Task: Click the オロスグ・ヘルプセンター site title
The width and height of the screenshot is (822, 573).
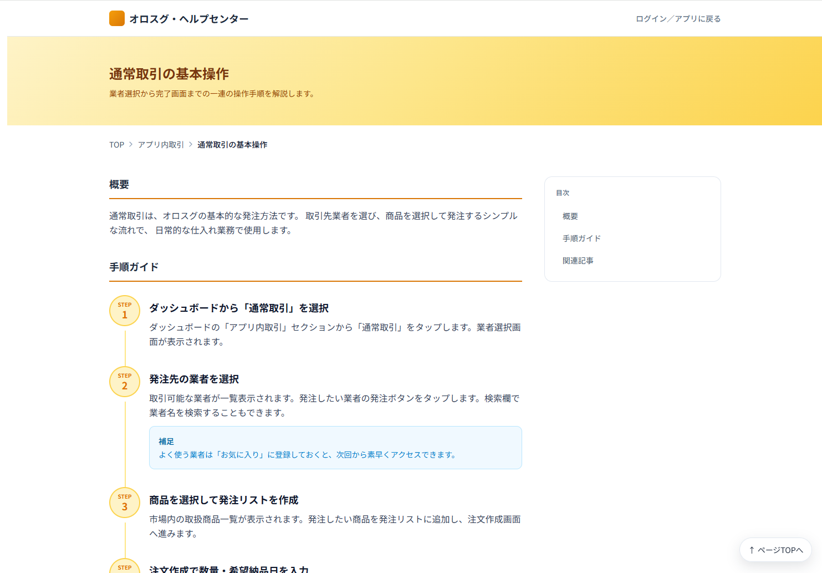Action: (189, 19)
